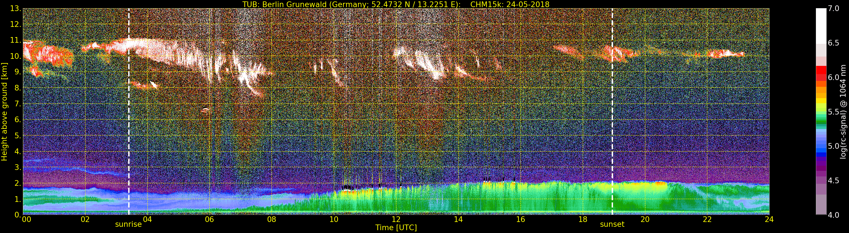Click the '04' time axis tick label

click(x=147, y=219)
